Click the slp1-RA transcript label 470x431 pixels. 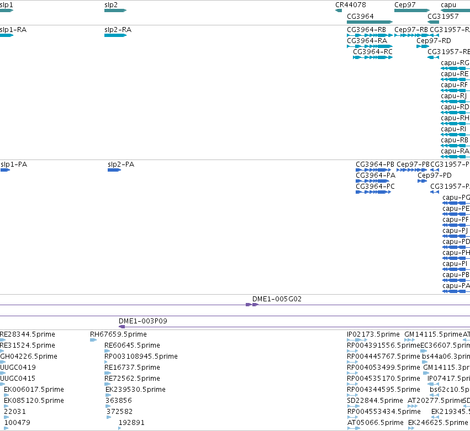(13, 30)
